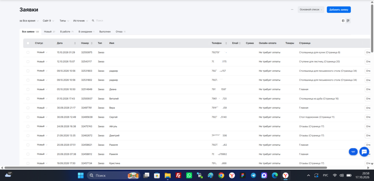374x181 pixels.
Task: Open the Типы filter dropdown
Action: 64,21
